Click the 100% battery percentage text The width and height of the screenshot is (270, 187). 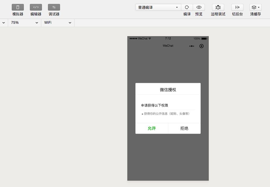[x=197, y=39]
